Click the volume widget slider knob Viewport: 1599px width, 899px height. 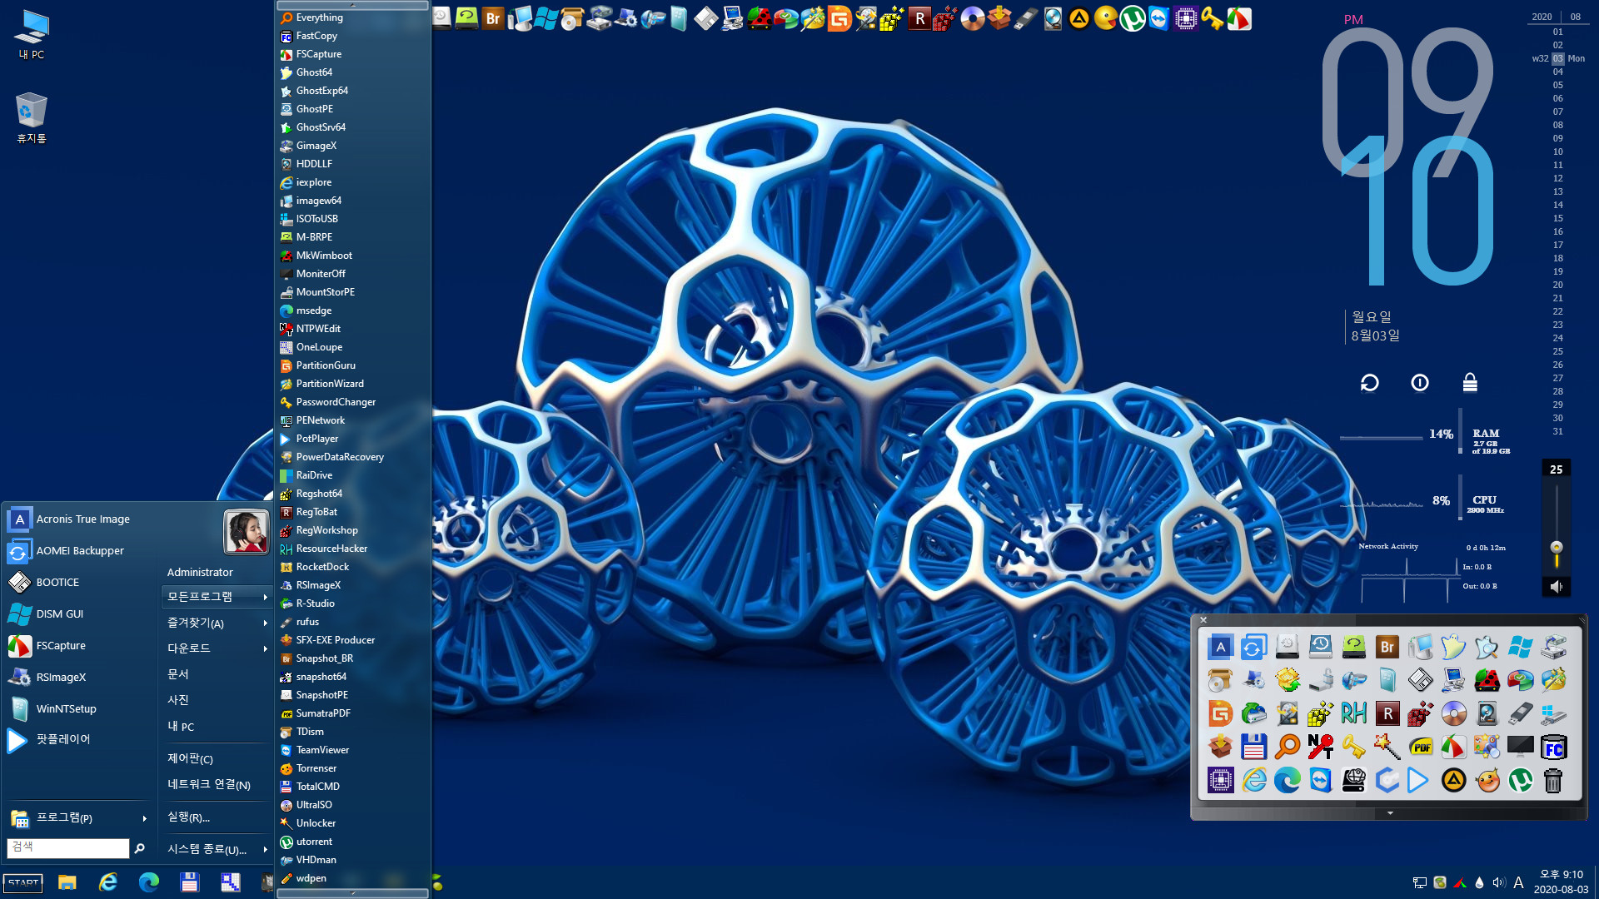(1556, 548)
